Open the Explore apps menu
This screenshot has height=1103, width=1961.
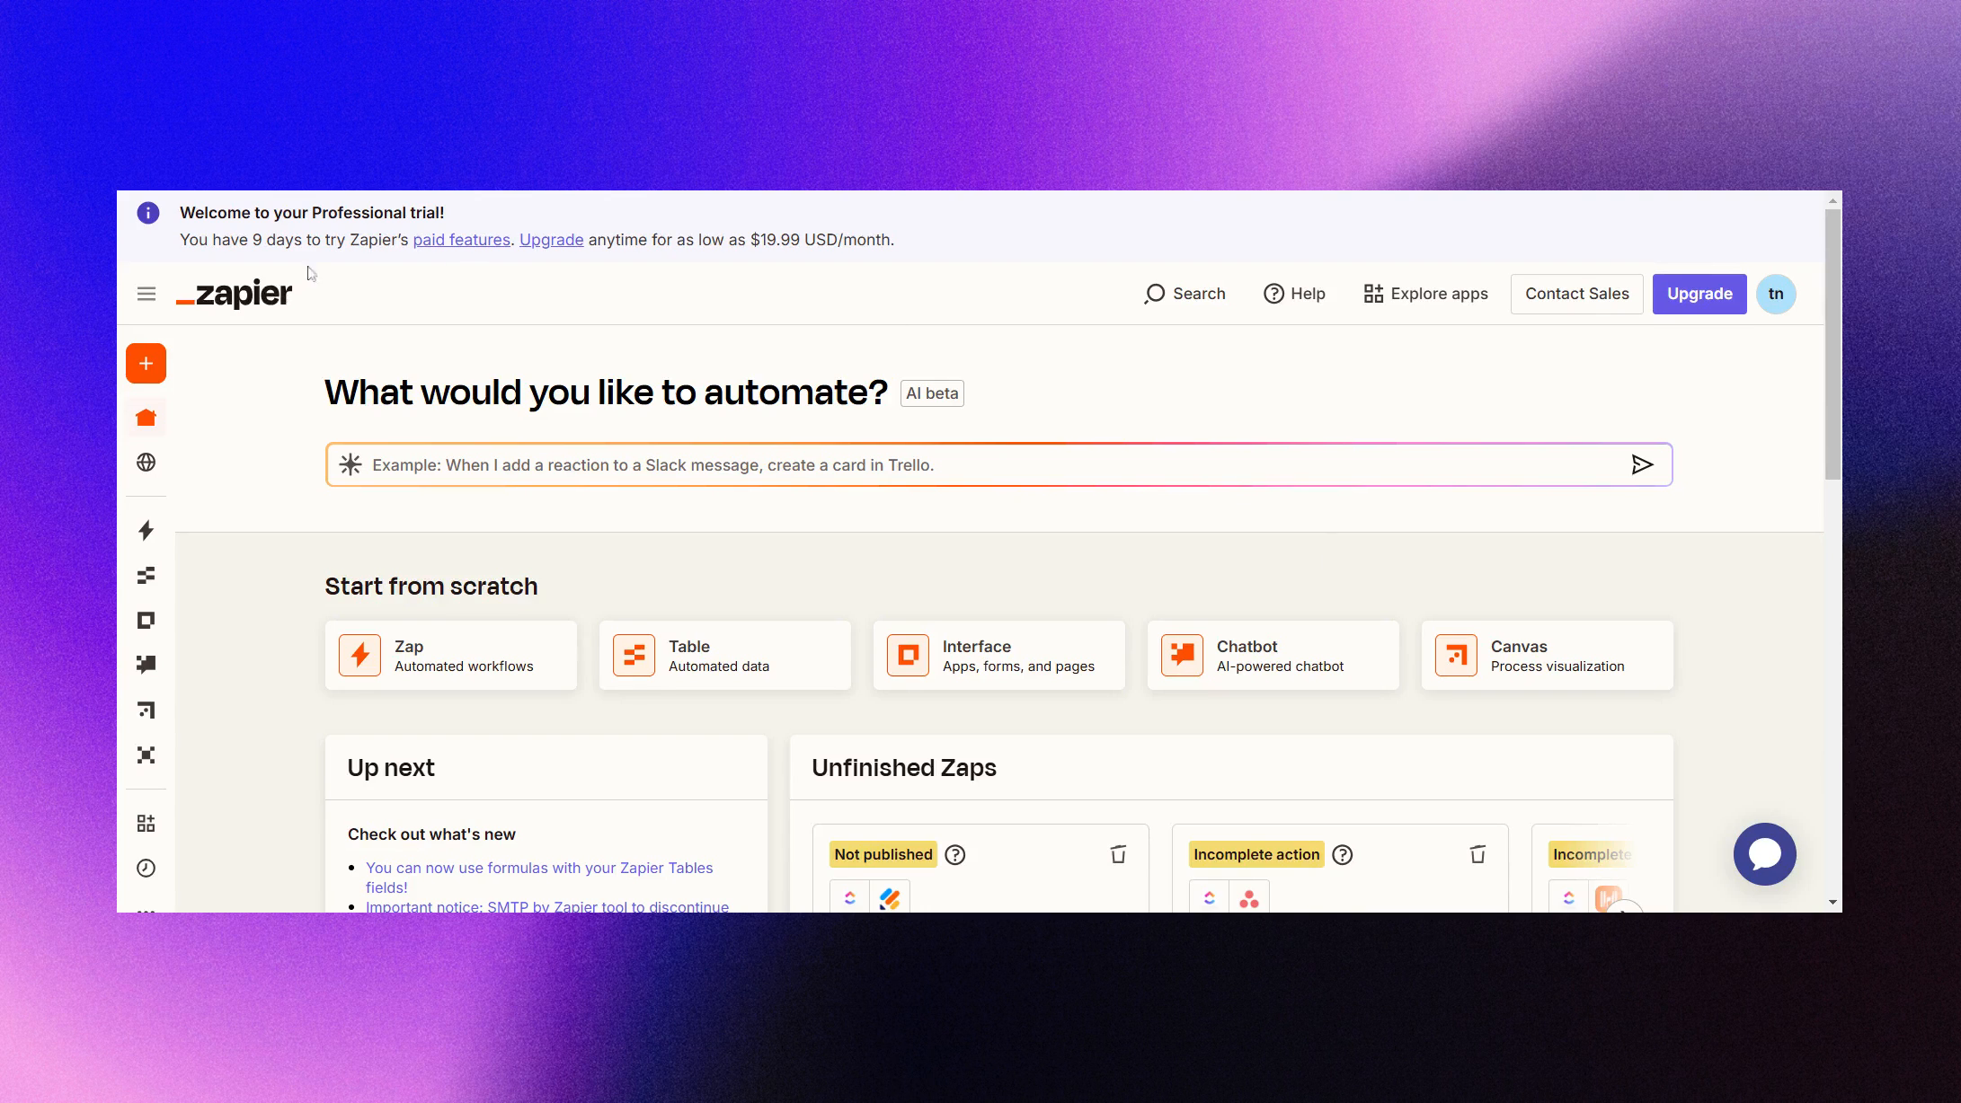pos(1425,294)
